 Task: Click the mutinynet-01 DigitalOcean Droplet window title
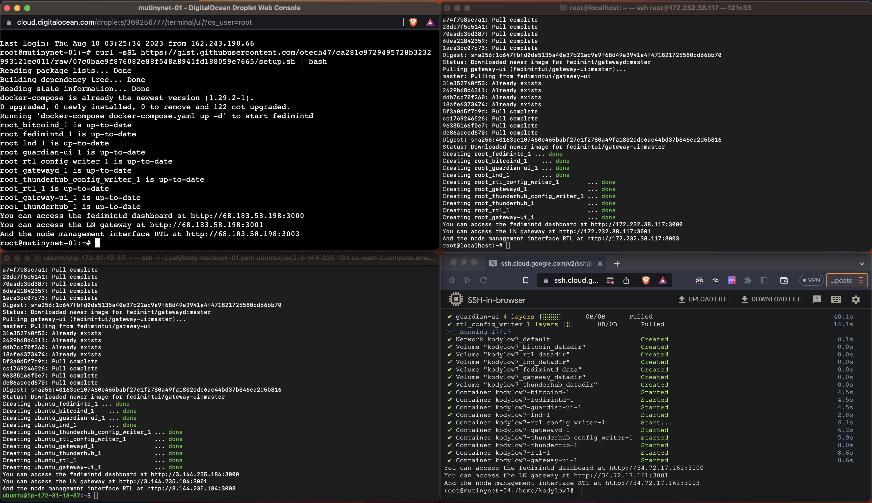tap(219, 8)
